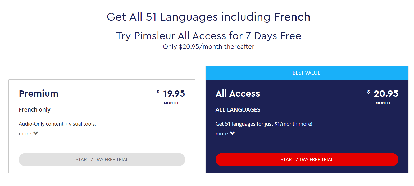Click the 'French only' label on the Premium card
Image resolution: width=414 pixels, height=186 pixels.
tap(35, 110)
